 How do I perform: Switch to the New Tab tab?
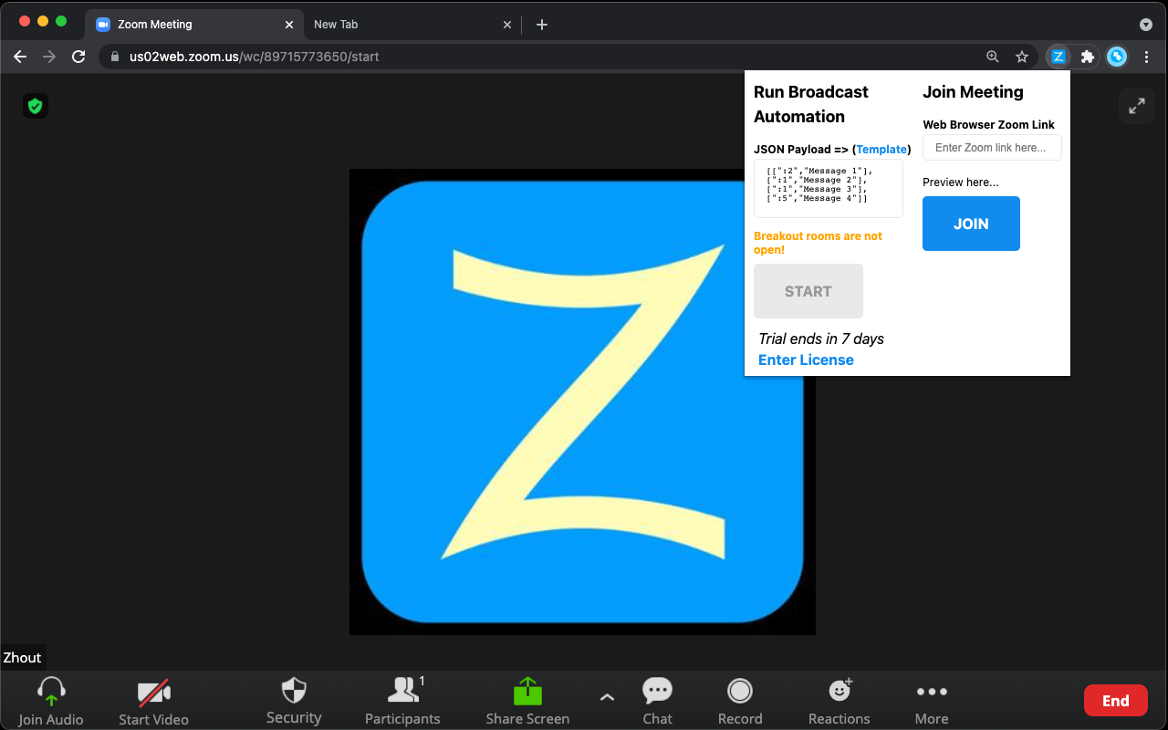point(412,25)
